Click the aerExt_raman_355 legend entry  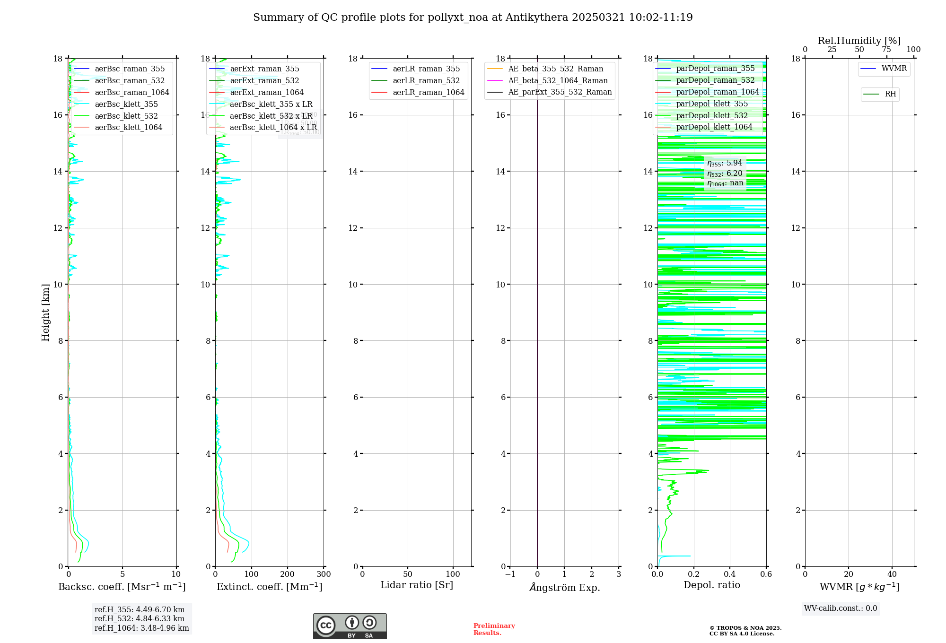[254, 69]
